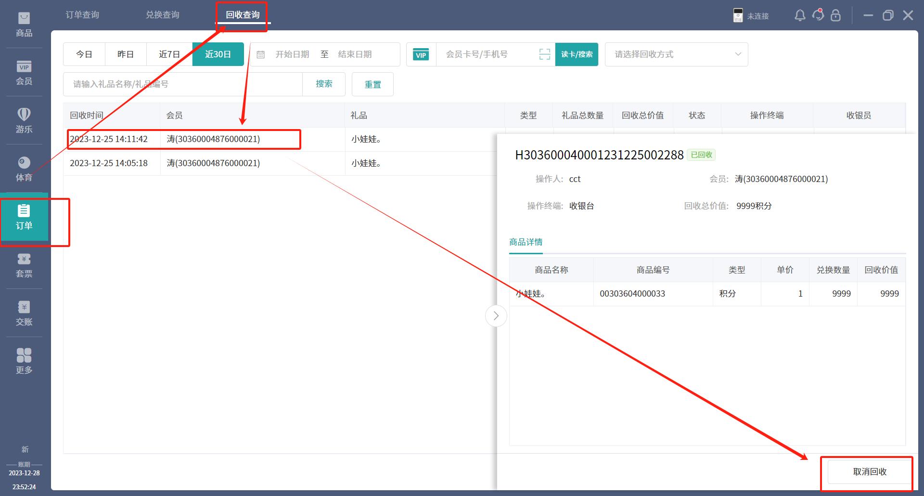This screenshot has height=496, width=924.
Task: Open the 交账 sidebar module
Action: click(x=24, y=313)
